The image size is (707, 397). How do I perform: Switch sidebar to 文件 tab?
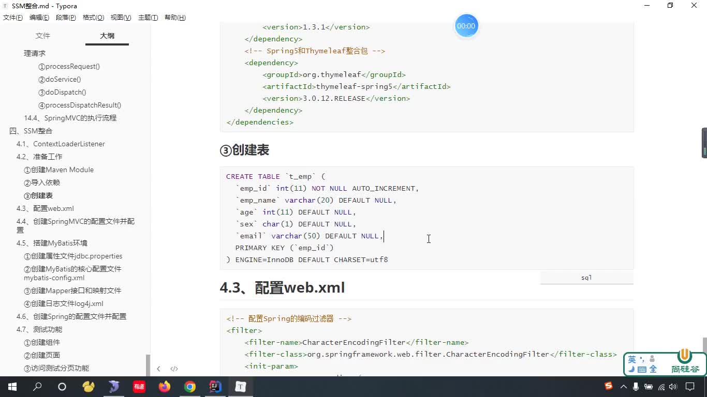pyautogui.click(x=43, y=36)
